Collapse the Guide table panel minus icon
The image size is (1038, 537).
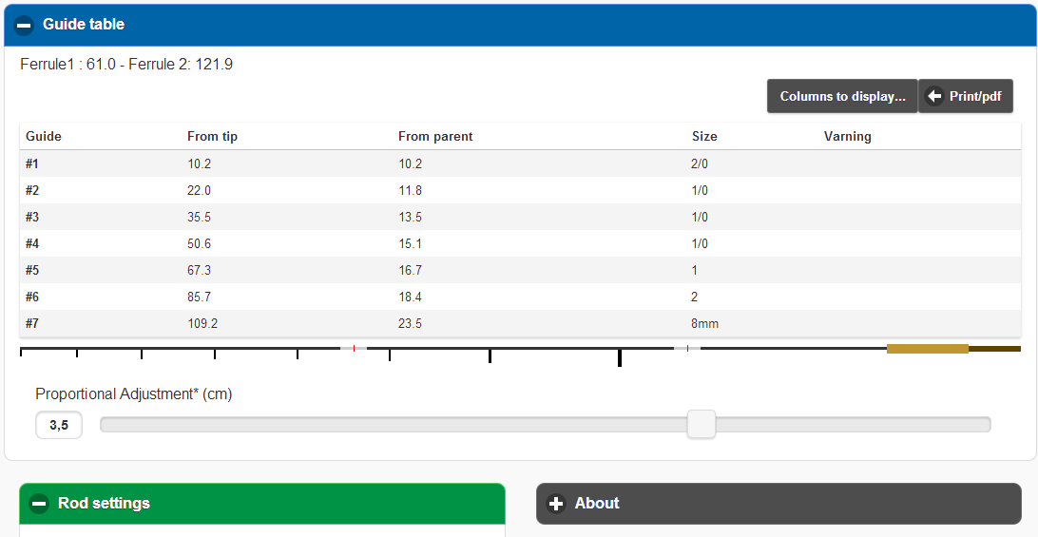coord(25,25)
